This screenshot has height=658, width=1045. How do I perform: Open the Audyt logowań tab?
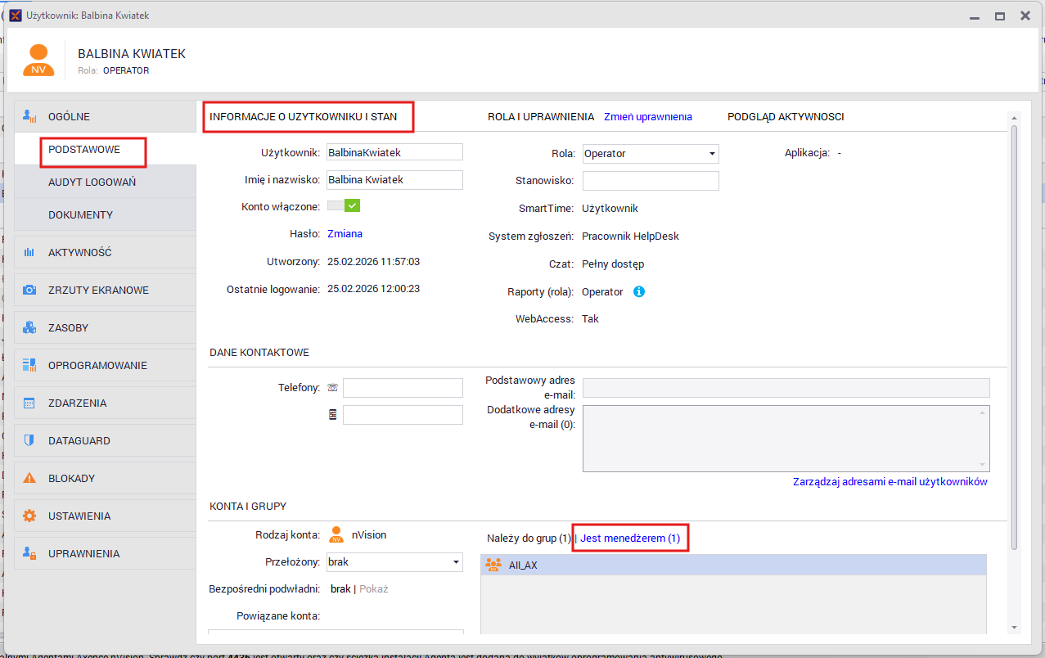92,182
